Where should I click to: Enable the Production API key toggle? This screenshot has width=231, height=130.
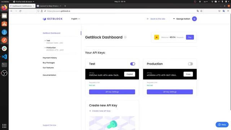click(190, 64)
